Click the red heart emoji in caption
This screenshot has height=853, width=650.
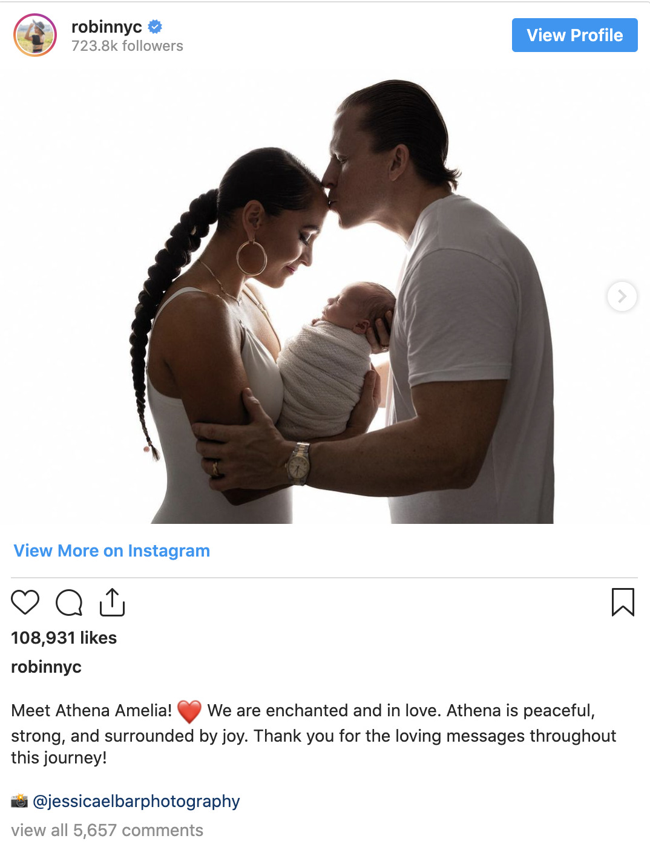coord(189,711)
